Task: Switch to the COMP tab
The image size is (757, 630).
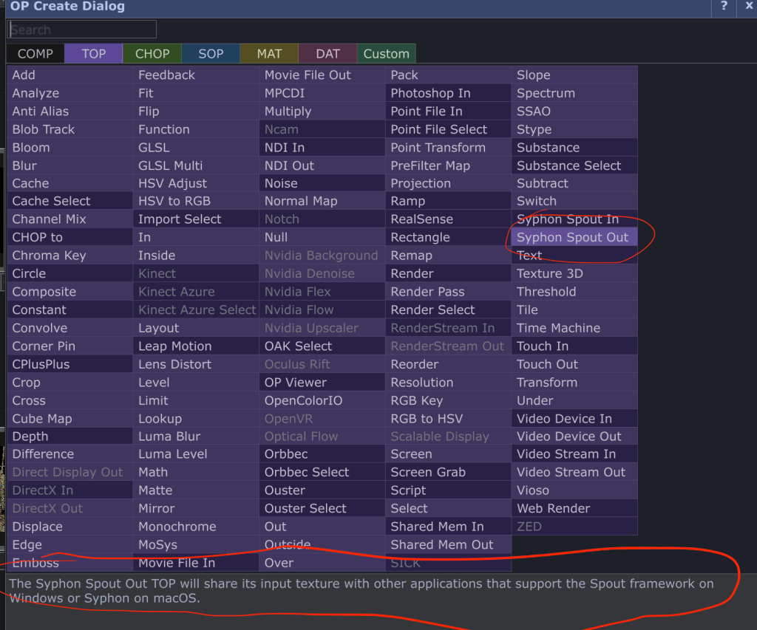Action: [35, 53]
